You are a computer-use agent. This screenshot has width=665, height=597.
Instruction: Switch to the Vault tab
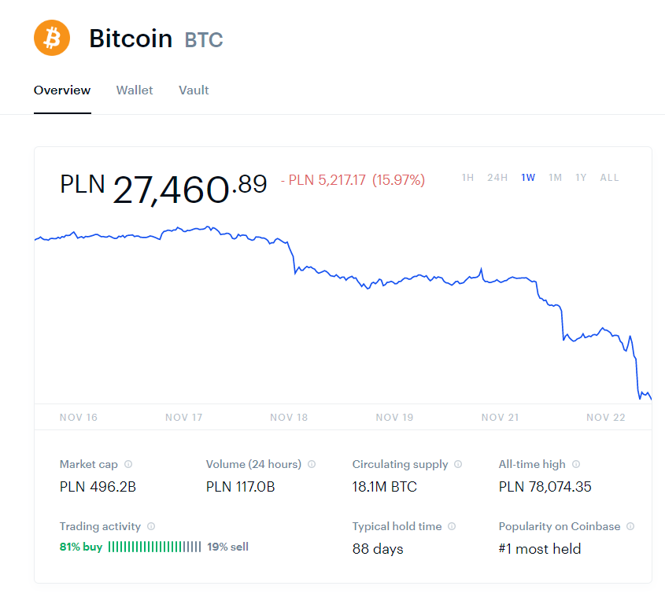[194, 90]
